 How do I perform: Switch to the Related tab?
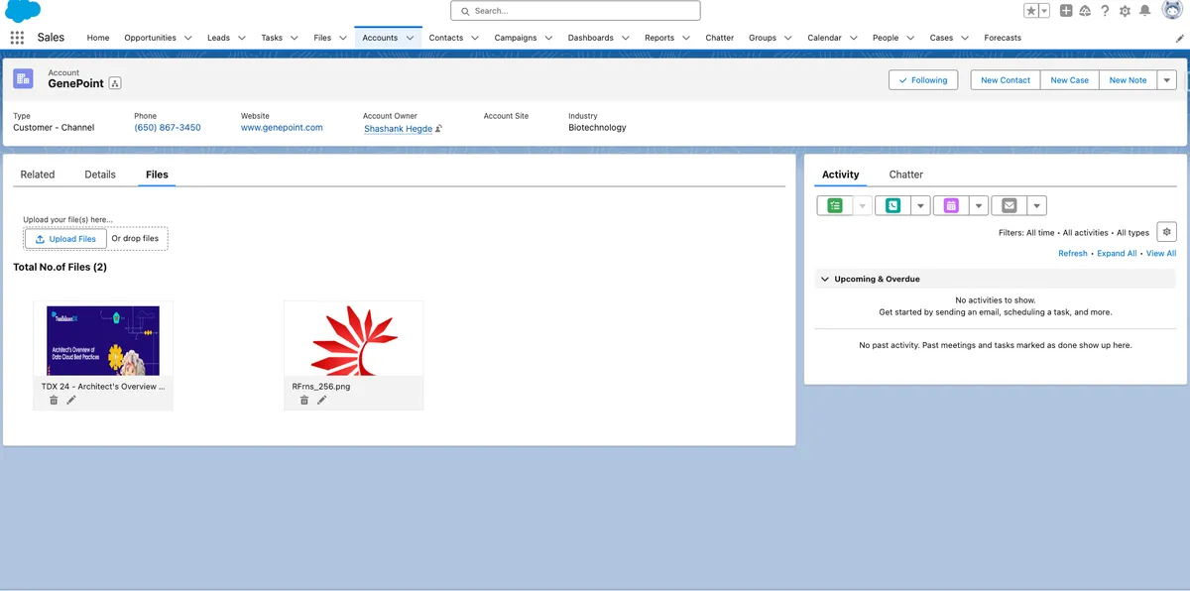(38, 175)
